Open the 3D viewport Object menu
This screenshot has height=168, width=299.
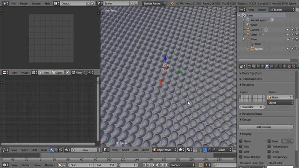tap(145, 150)
